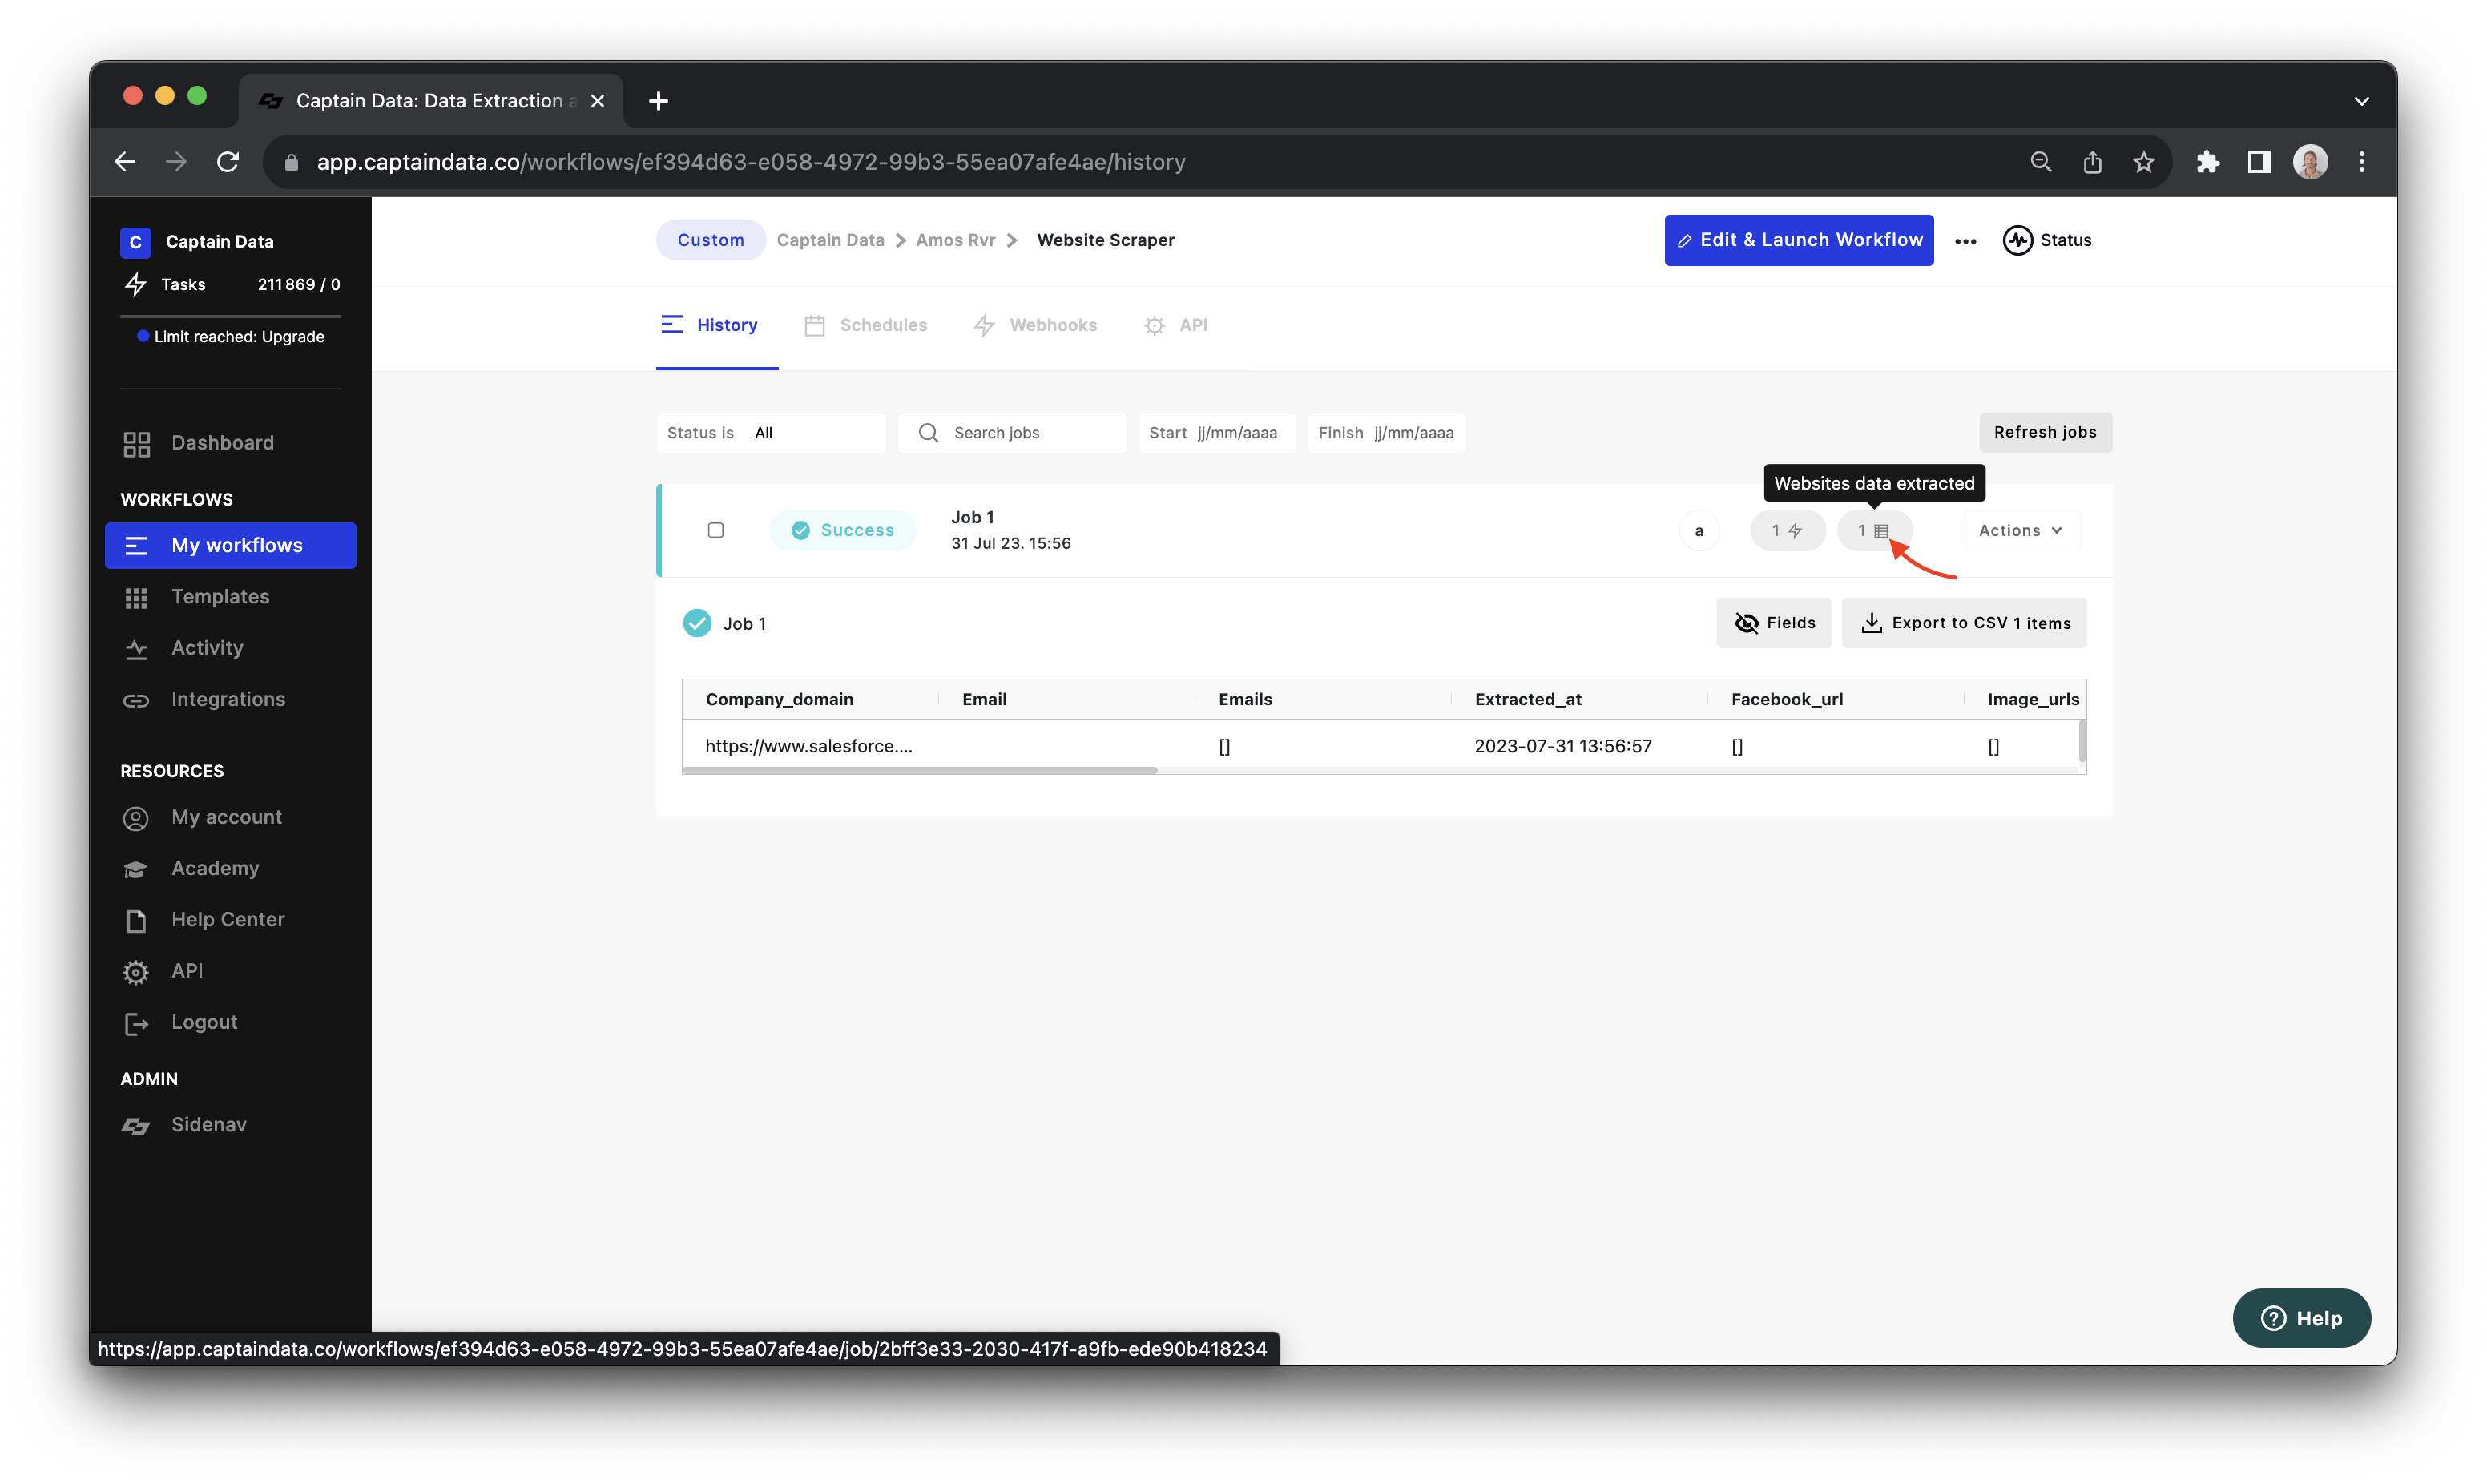
Task: Click the Status pulse icon
Action: click(2017, 241)
